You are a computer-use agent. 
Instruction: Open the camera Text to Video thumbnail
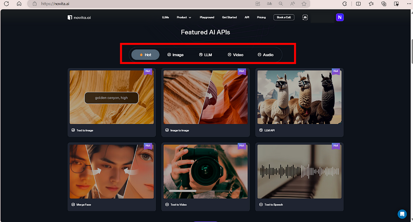coord(205,172)
